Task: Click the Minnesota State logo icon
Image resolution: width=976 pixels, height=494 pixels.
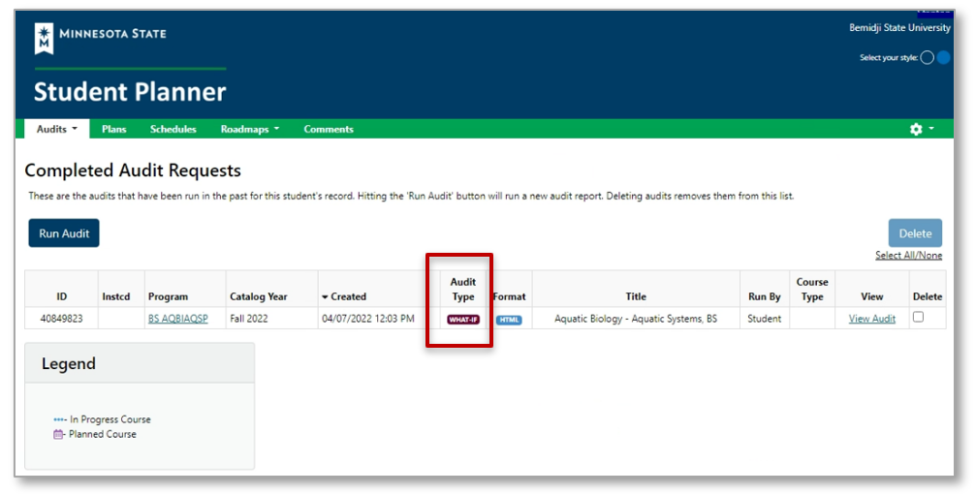Action: [45, 38]
